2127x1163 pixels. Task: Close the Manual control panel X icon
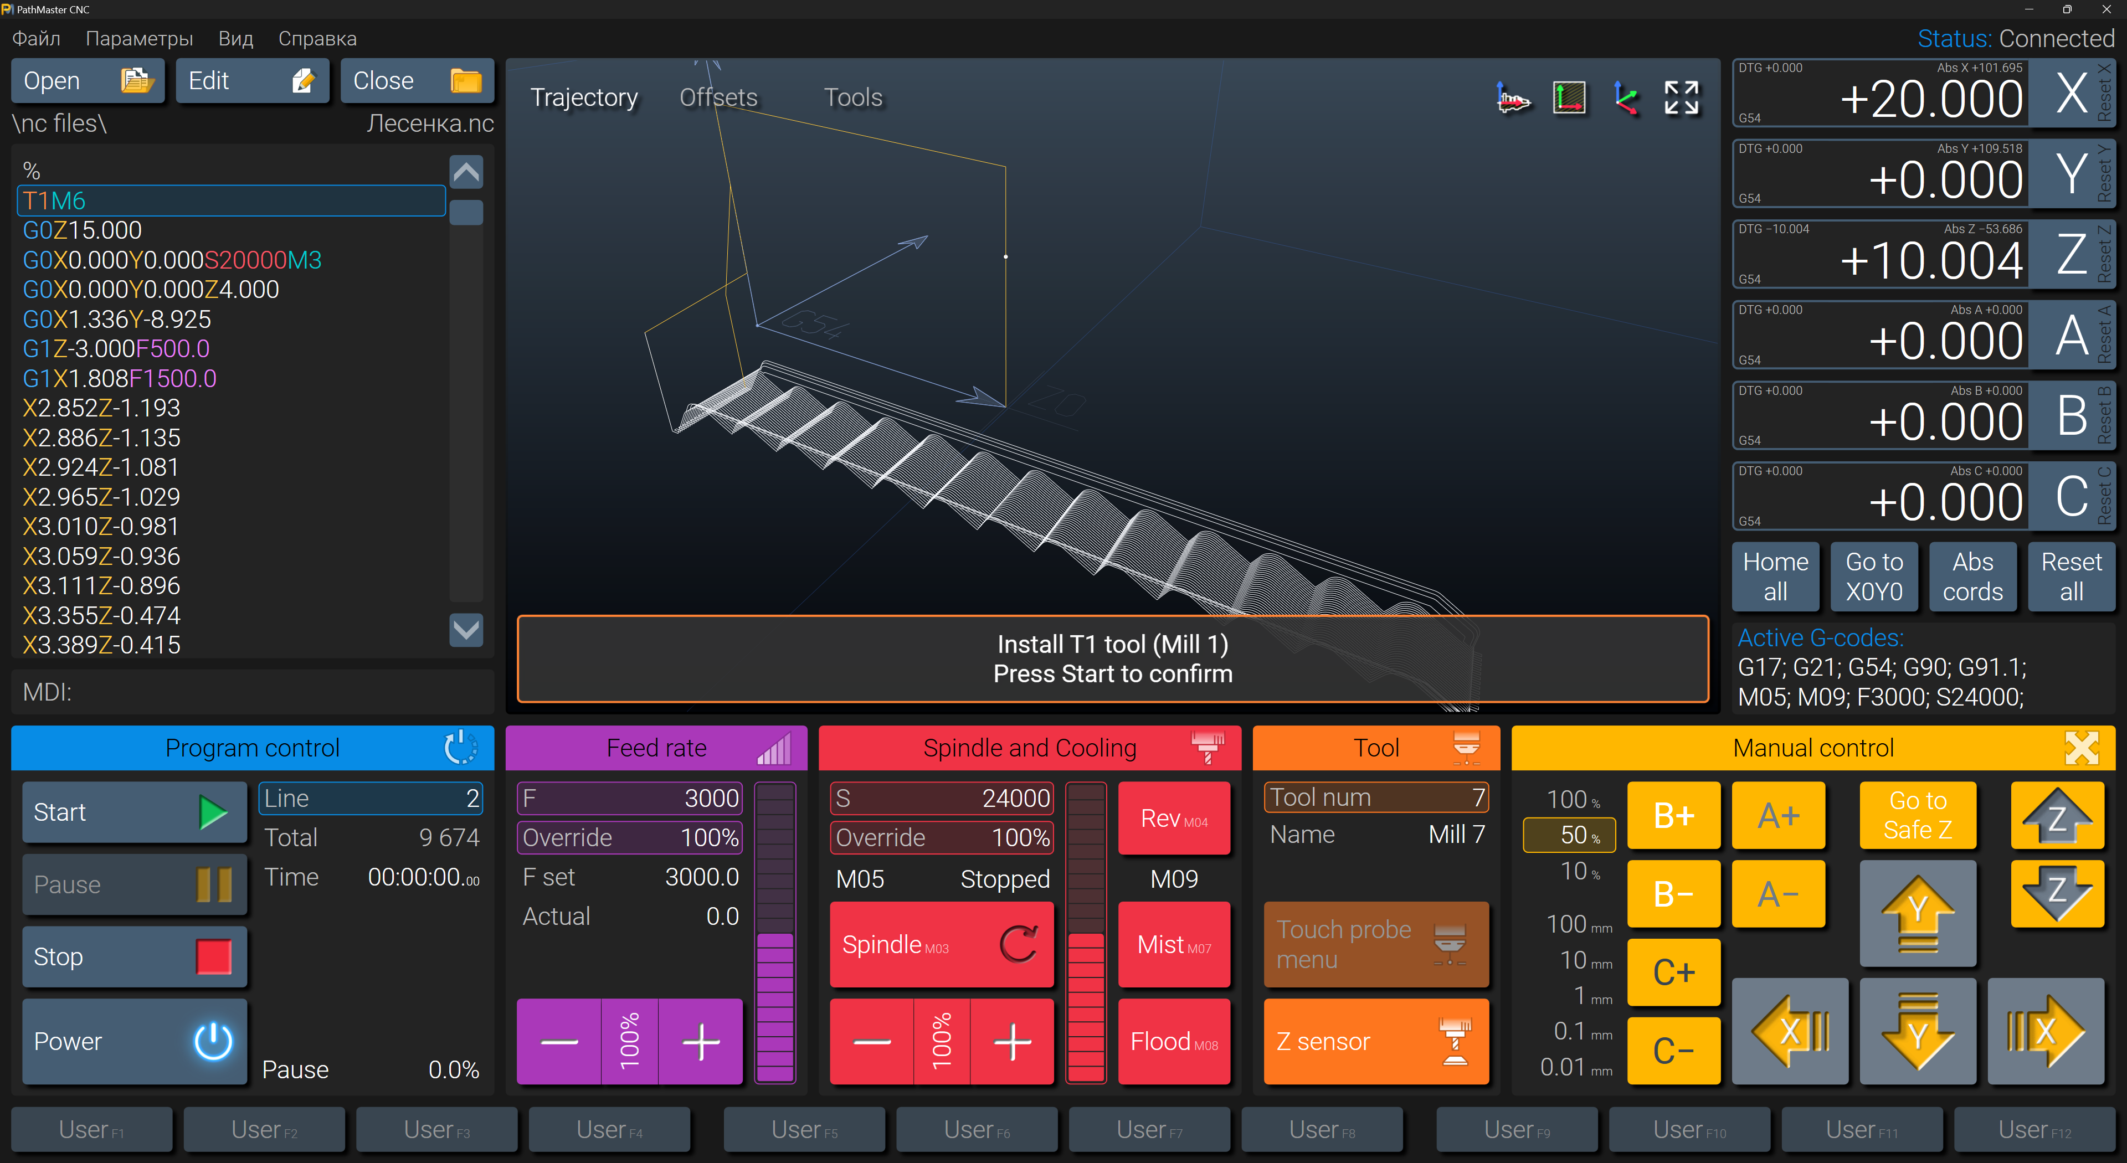2081,748
